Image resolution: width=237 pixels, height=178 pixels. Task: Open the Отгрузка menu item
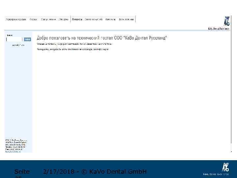(64, 19)
